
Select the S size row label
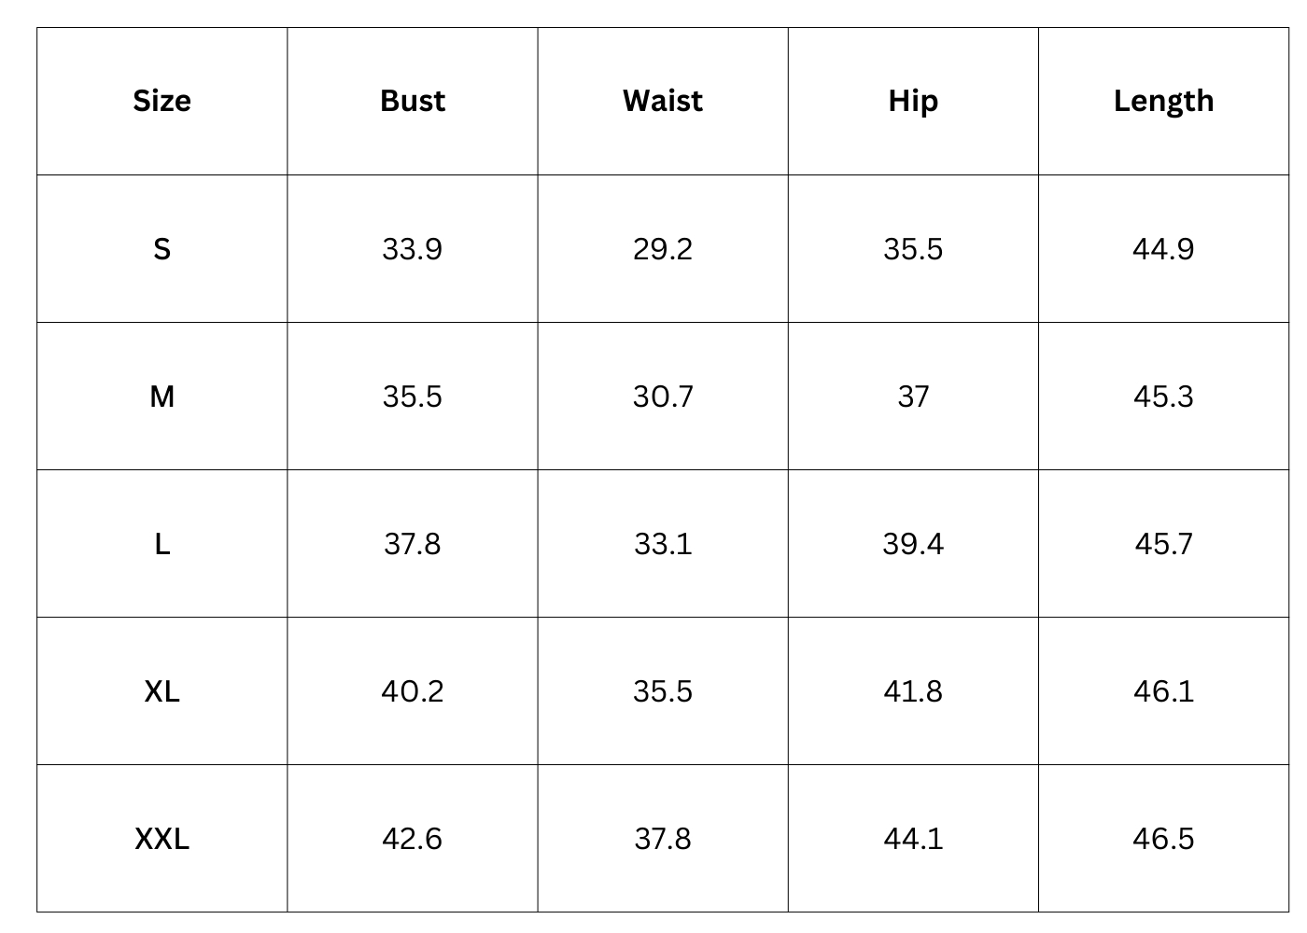162,249
